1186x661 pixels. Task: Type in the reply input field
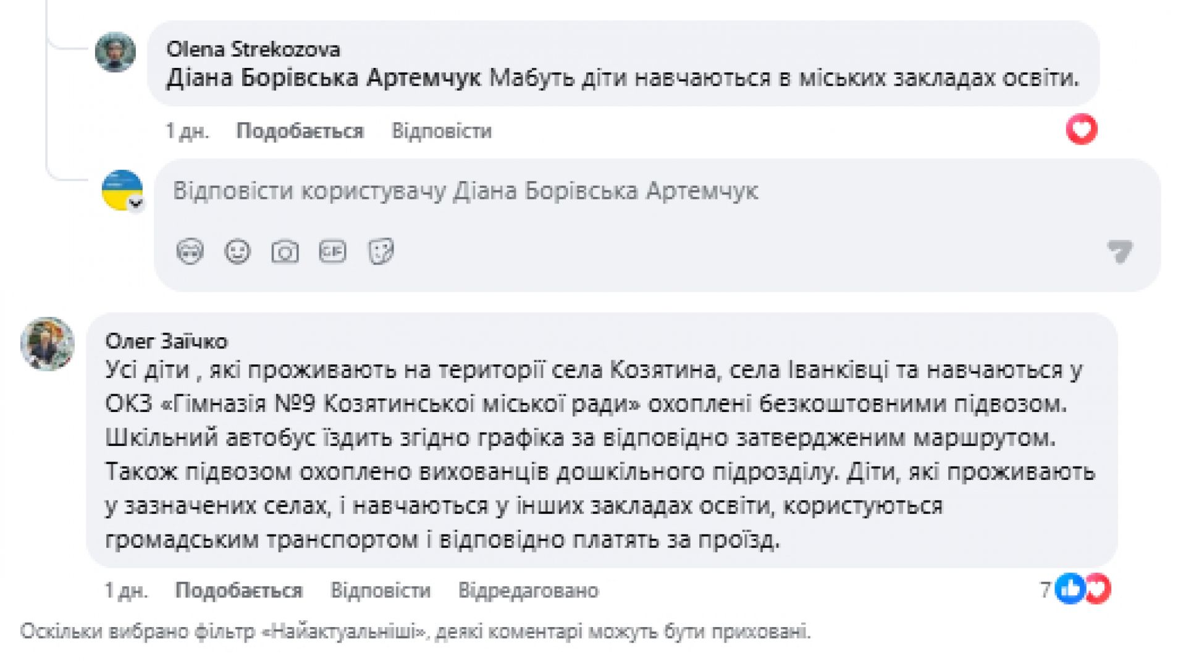(618, 191)
